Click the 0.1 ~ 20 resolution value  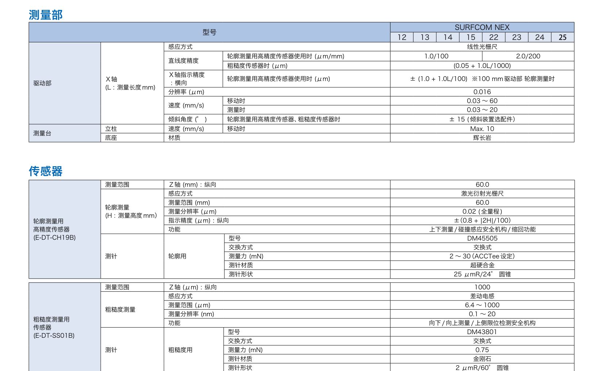click(482, 314)
